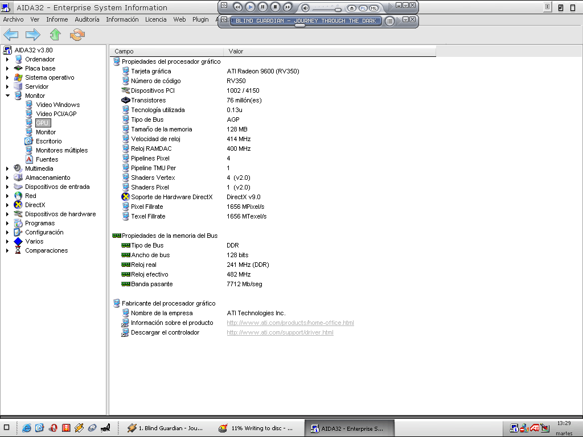Play the track in Winamp
583x437 pixels.
tap(251, 7)
